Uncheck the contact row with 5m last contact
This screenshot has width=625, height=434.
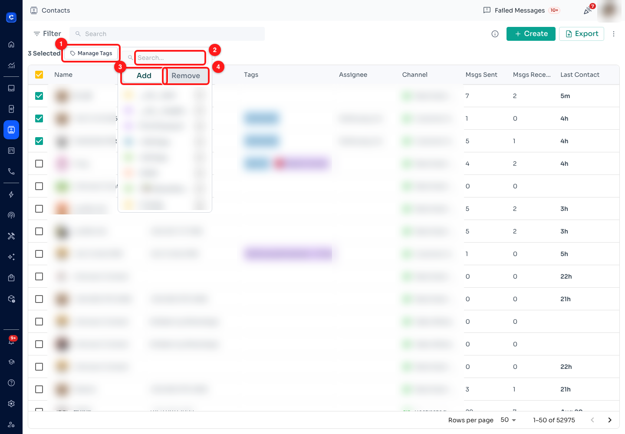(x=39, y=96)
